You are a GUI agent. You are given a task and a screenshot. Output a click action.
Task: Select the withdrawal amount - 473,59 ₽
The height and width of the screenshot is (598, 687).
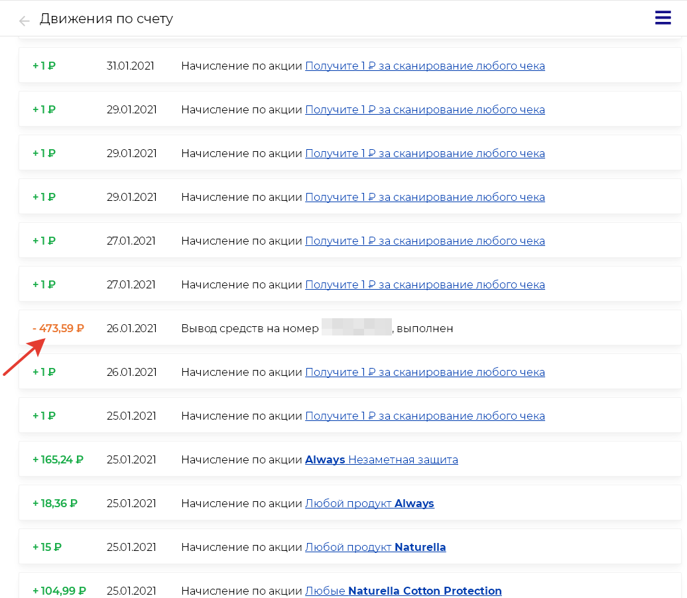click(x=58, y=328)
